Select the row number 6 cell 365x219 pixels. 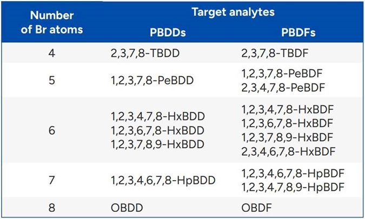coord(52,130)
